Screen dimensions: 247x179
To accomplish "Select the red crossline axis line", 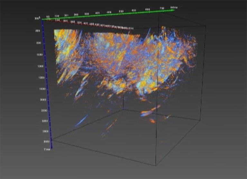I will (x=84, y=24).
